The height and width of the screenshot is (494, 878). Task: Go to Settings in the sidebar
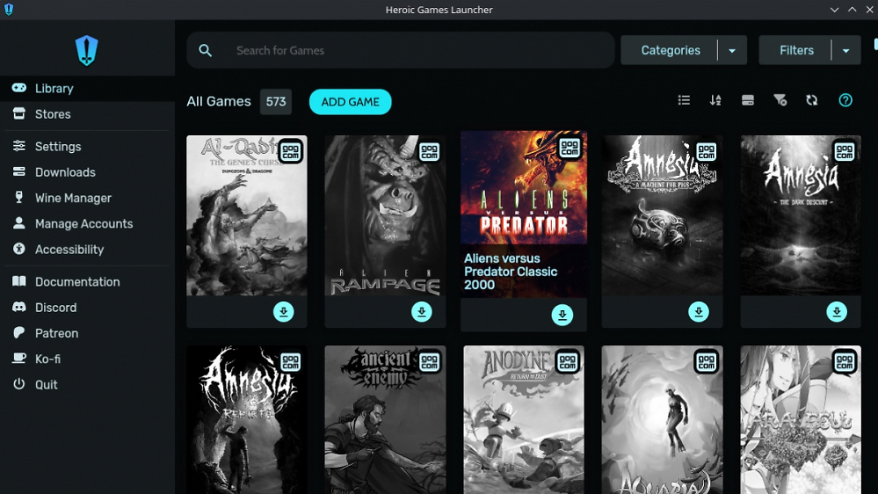pyautogui.click(x=87, y=147)
